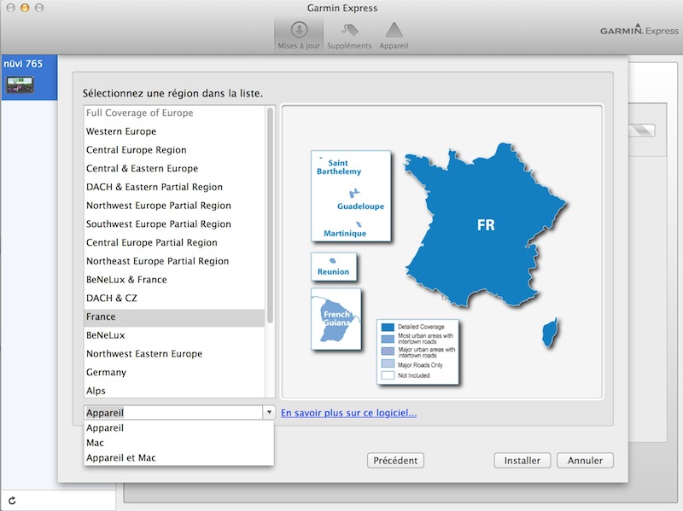Click the region list scrollbar
683x511 pixels.
coord(270,216)
